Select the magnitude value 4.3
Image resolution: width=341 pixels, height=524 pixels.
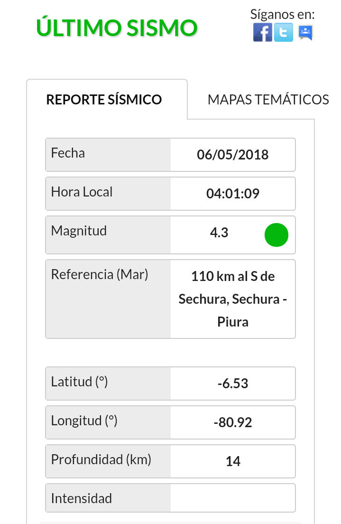tap(219, 233)
